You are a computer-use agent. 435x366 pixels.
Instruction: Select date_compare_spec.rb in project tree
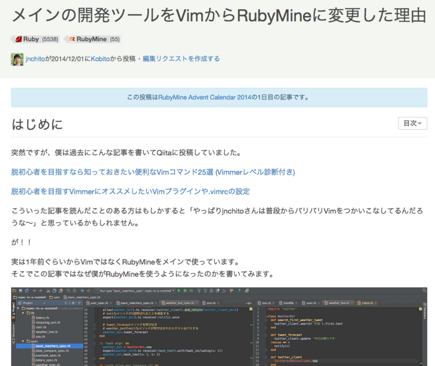(x=50, y=351)
